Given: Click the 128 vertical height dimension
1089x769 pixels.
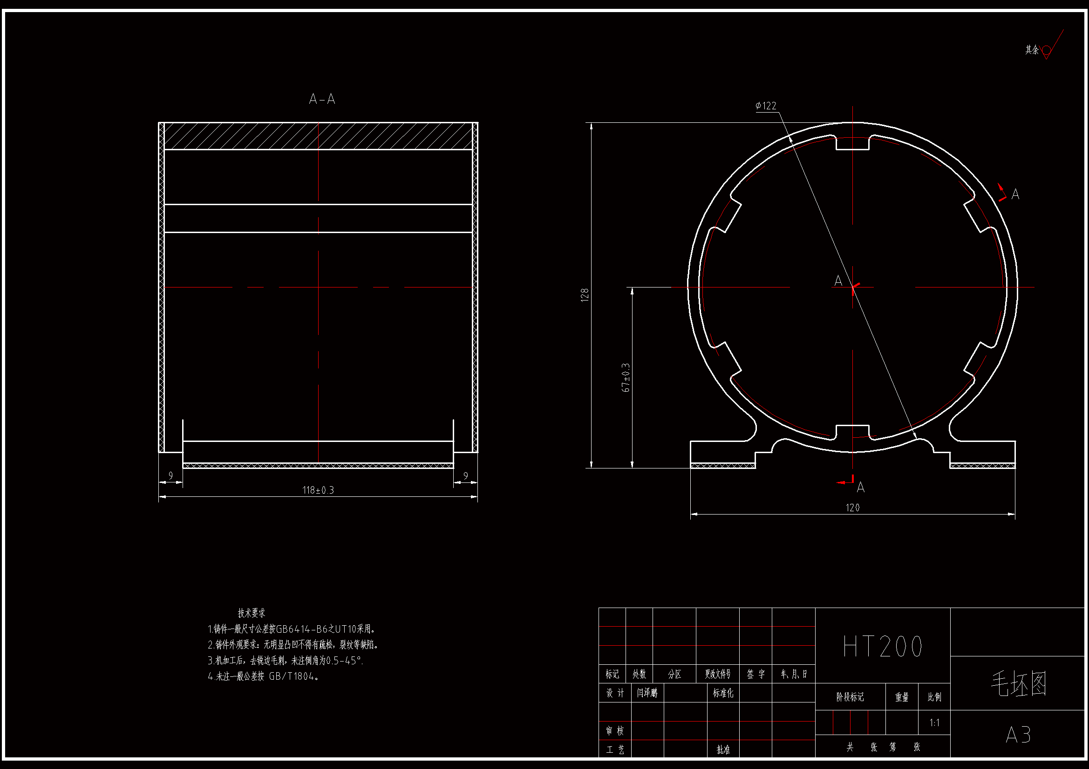Looking at the screenshot, I should coord(585,294).
